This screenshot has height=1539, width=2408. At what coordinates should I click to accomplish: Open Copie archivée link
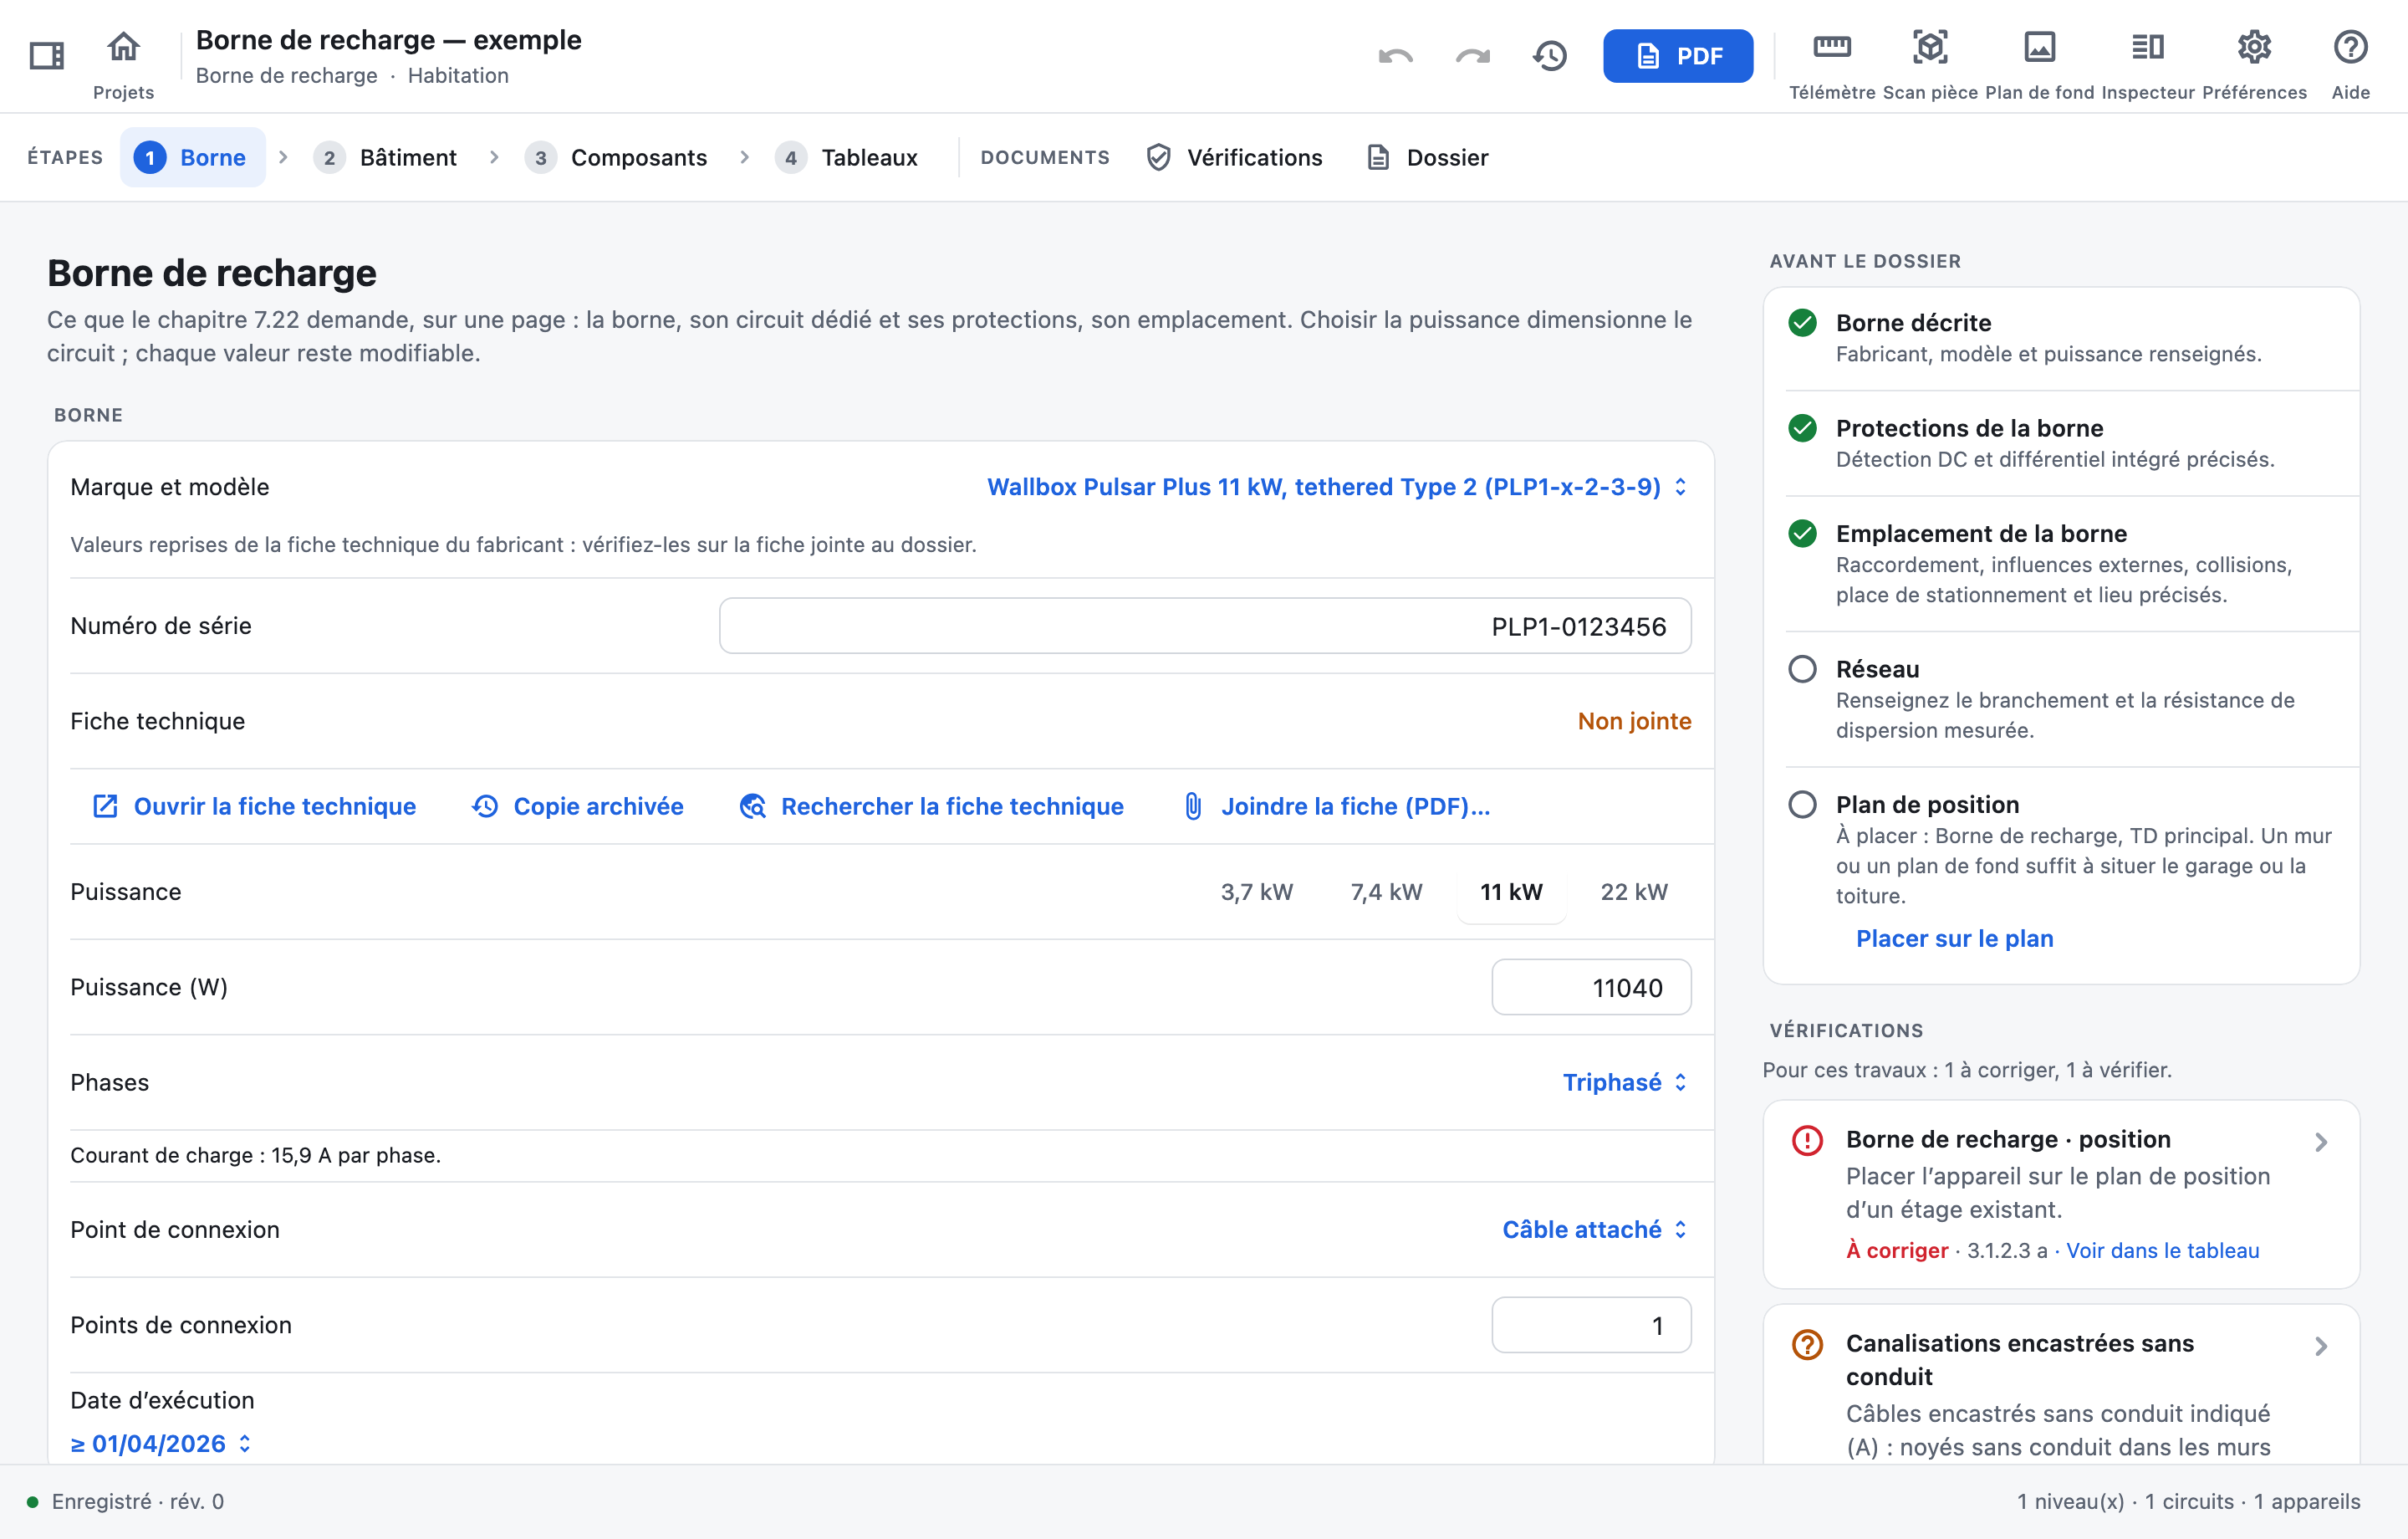pyautogui.click(x=578, y=806)
